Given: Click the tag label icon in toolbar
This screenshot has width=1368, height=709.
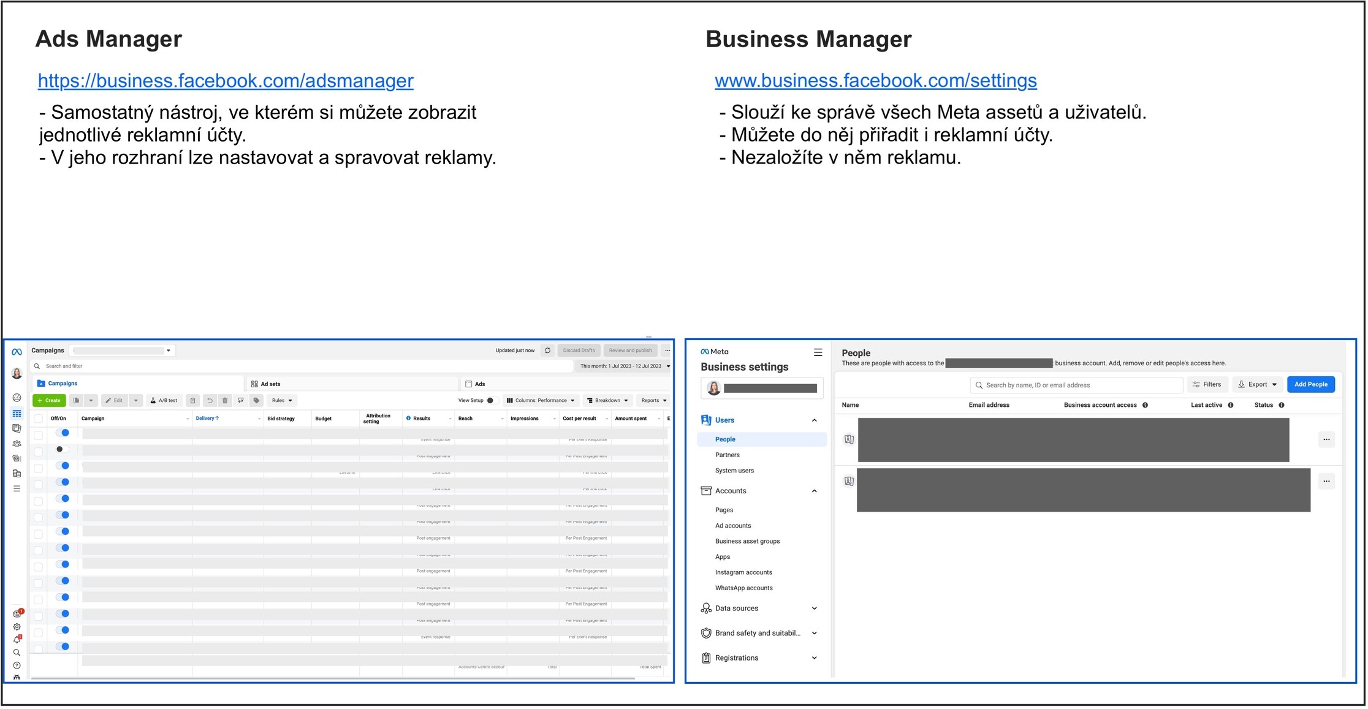Looking at the screenshot, I should [257, 401].
